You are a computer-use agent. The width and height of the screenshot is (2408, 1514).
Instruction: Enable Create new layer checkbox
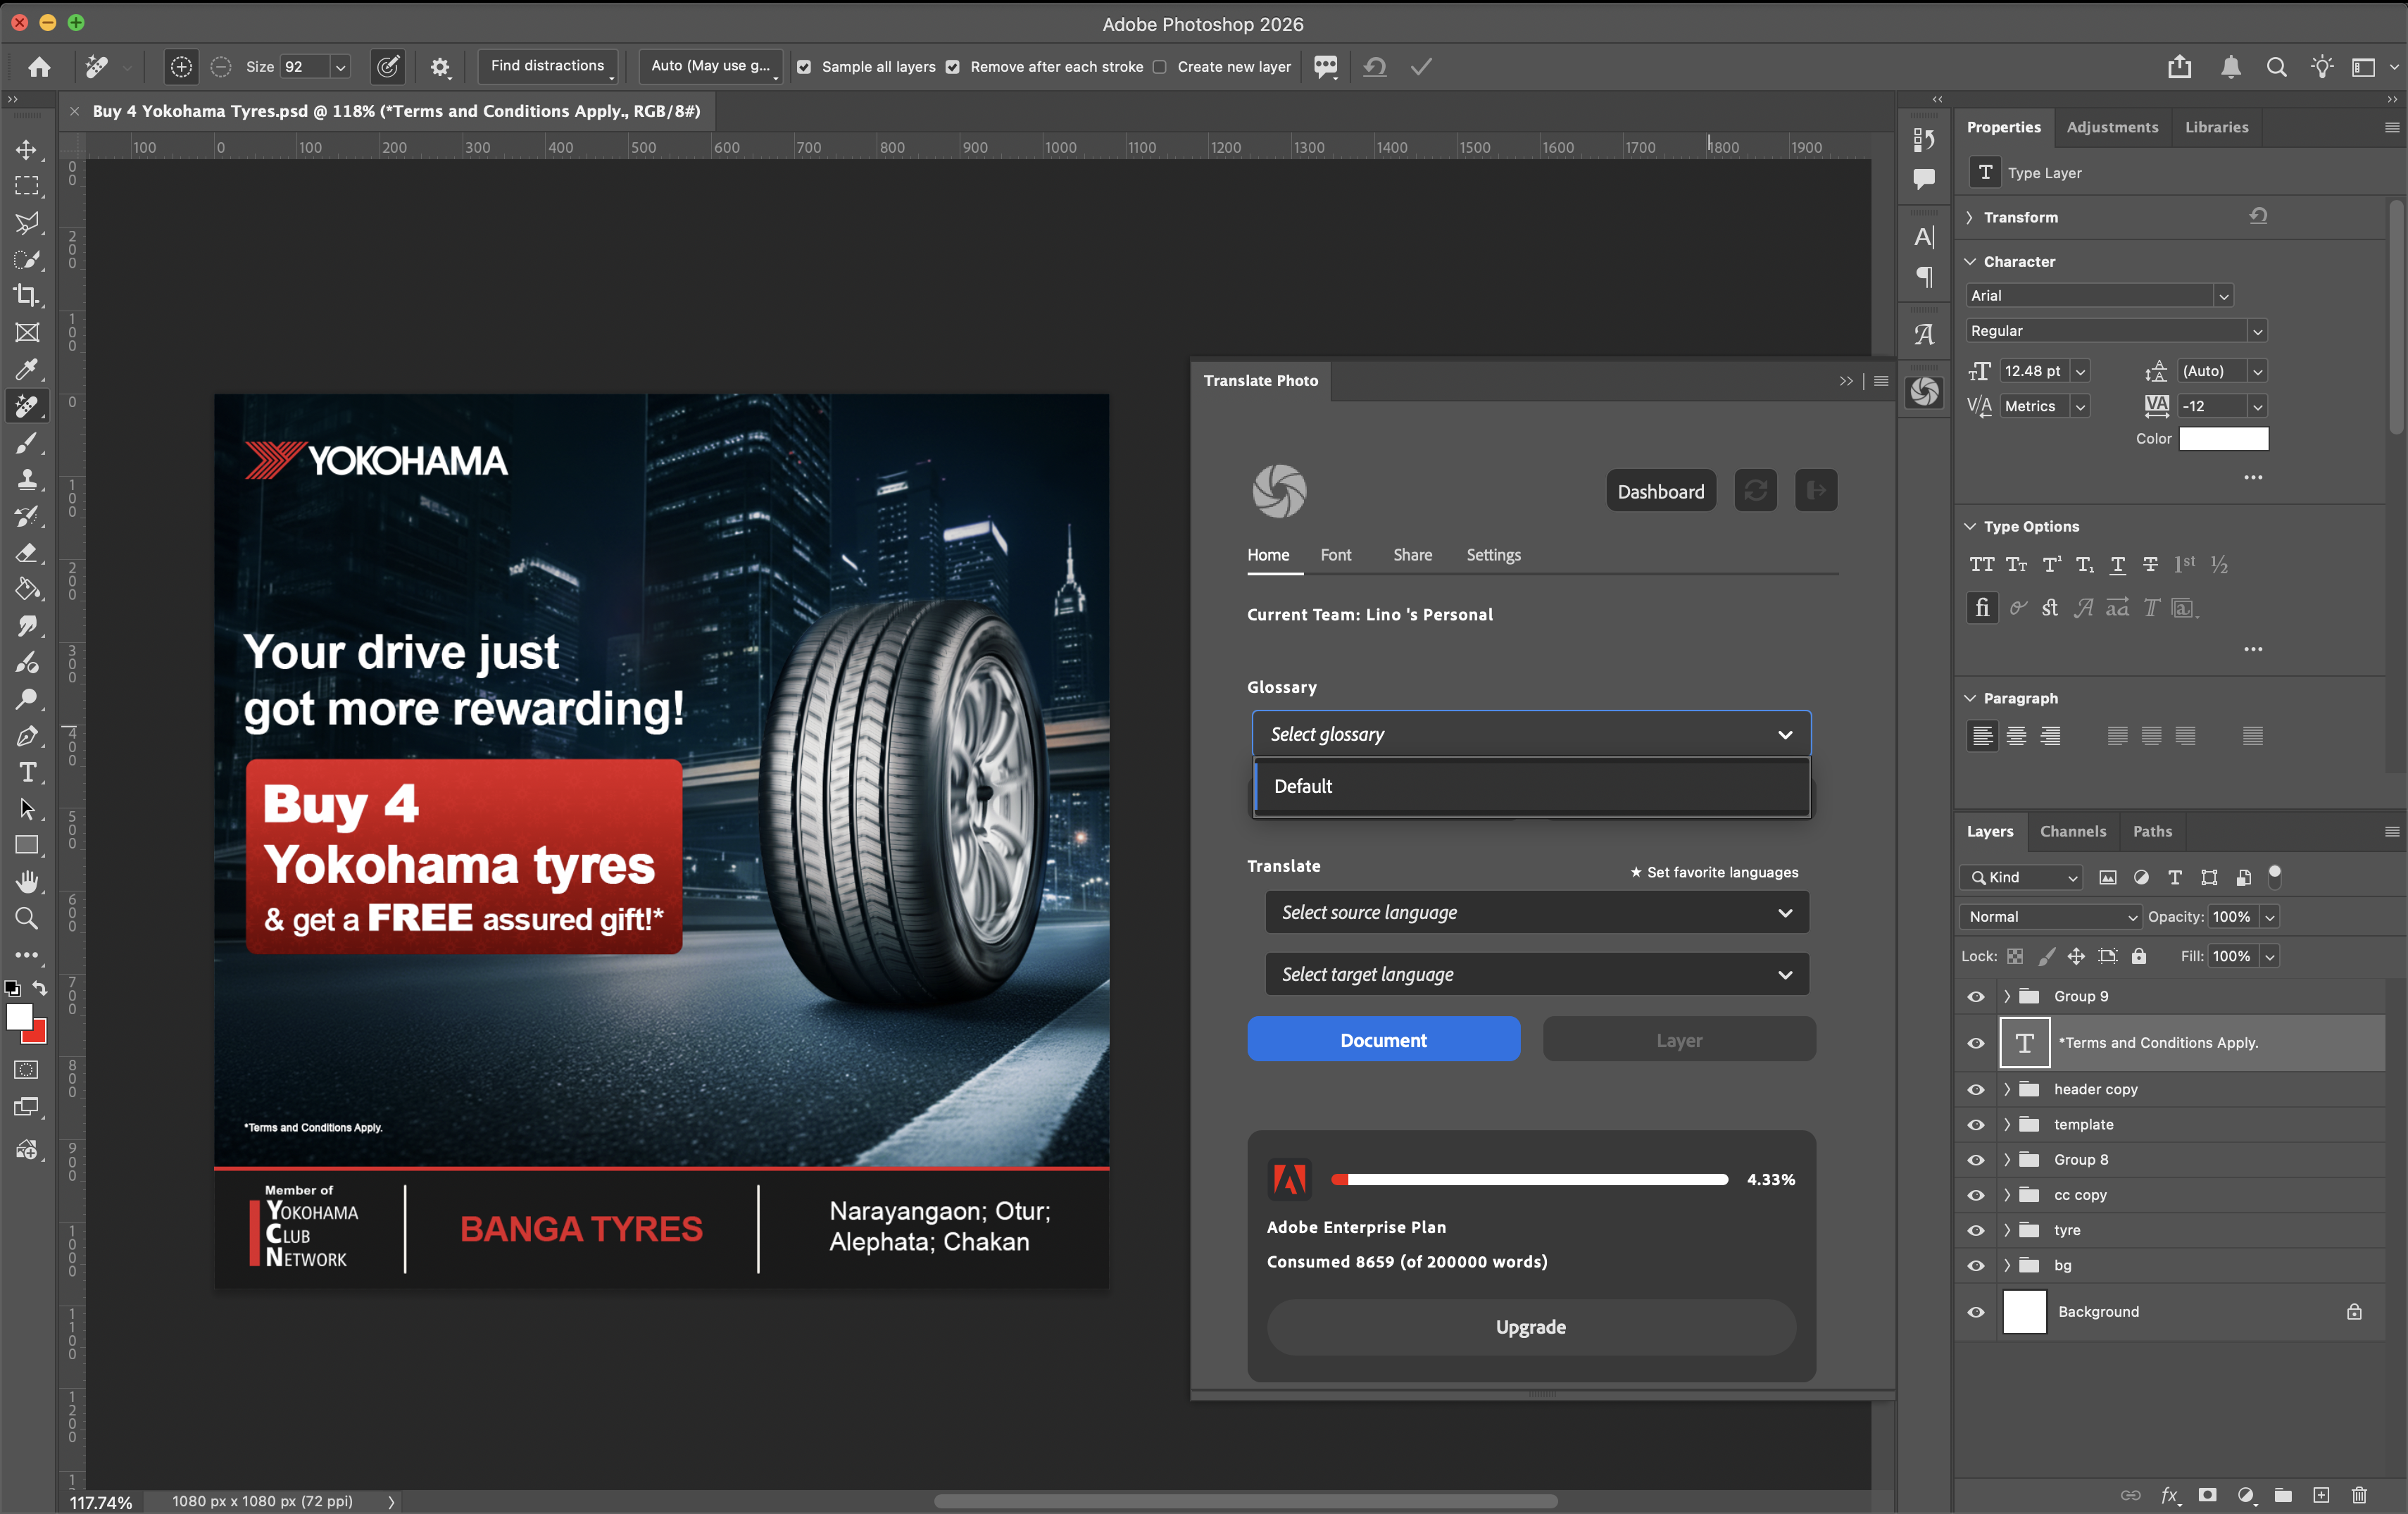[x=1160, y=67]
